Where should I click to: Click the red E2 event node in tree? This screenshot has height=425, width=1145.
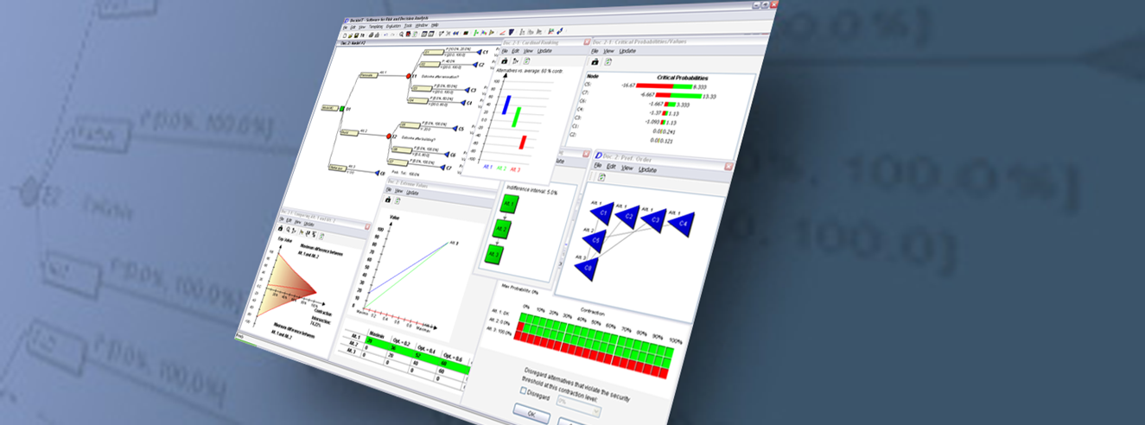click(x=388, y=136)
